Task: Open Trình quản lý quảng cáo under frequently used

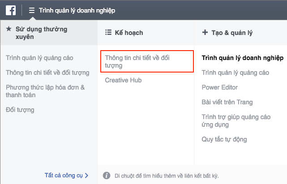Action: [x=39, y=58]
